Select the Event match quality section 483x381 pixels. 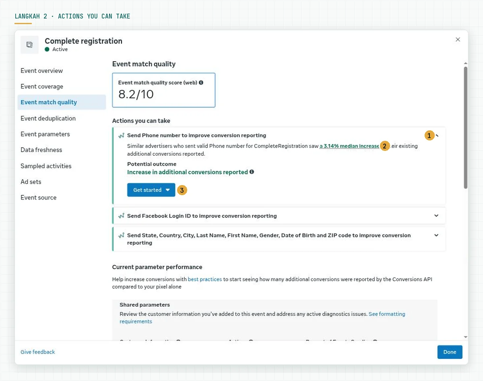click(62, 102)
